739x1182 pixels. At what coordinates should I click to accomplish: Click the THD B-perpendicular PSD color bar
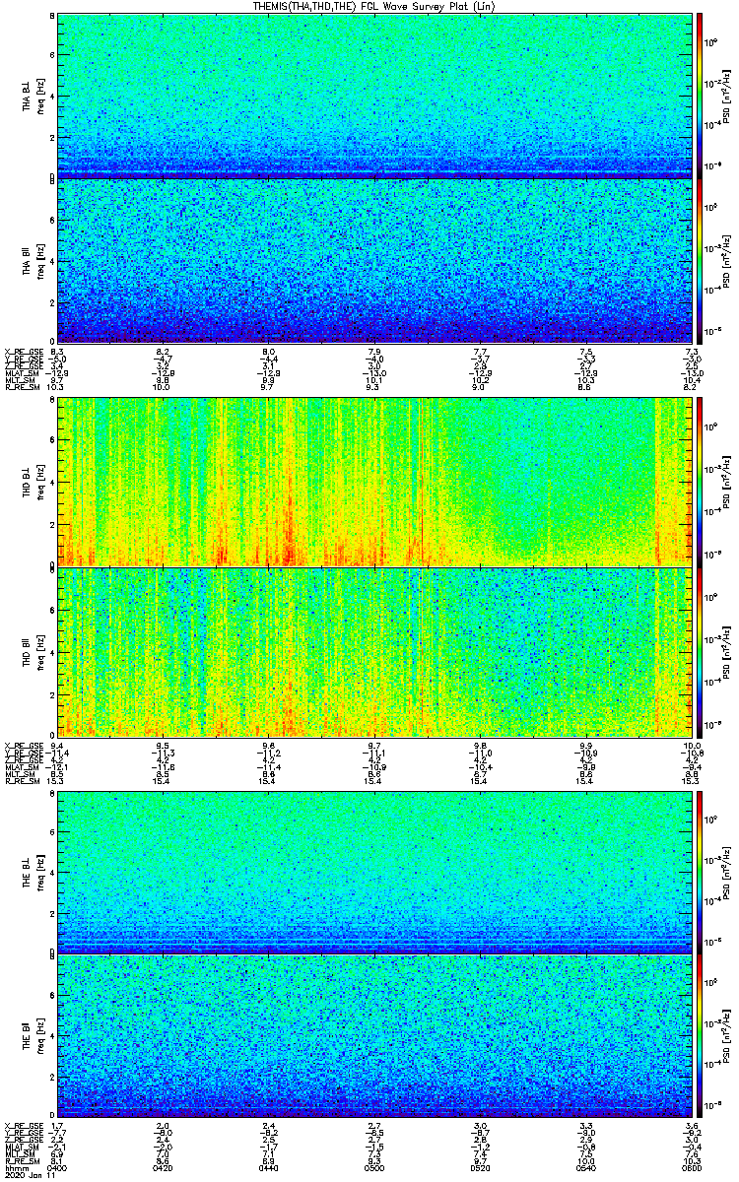(x=700, y=483)
